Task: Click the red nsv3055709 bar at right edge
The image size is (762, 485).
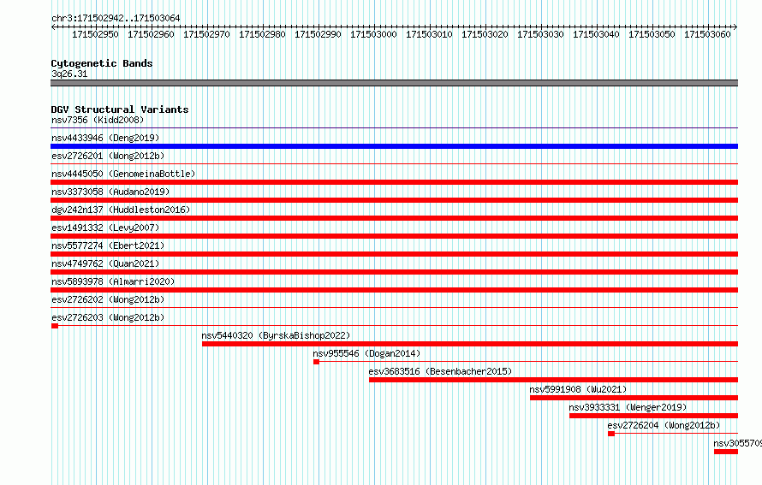Action: tap(726, 452)
